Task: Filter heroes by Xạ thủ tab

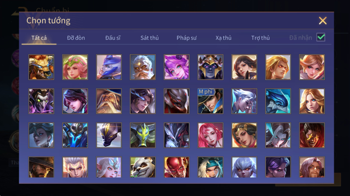Action: pyautogui.click(x=223, y=38)
